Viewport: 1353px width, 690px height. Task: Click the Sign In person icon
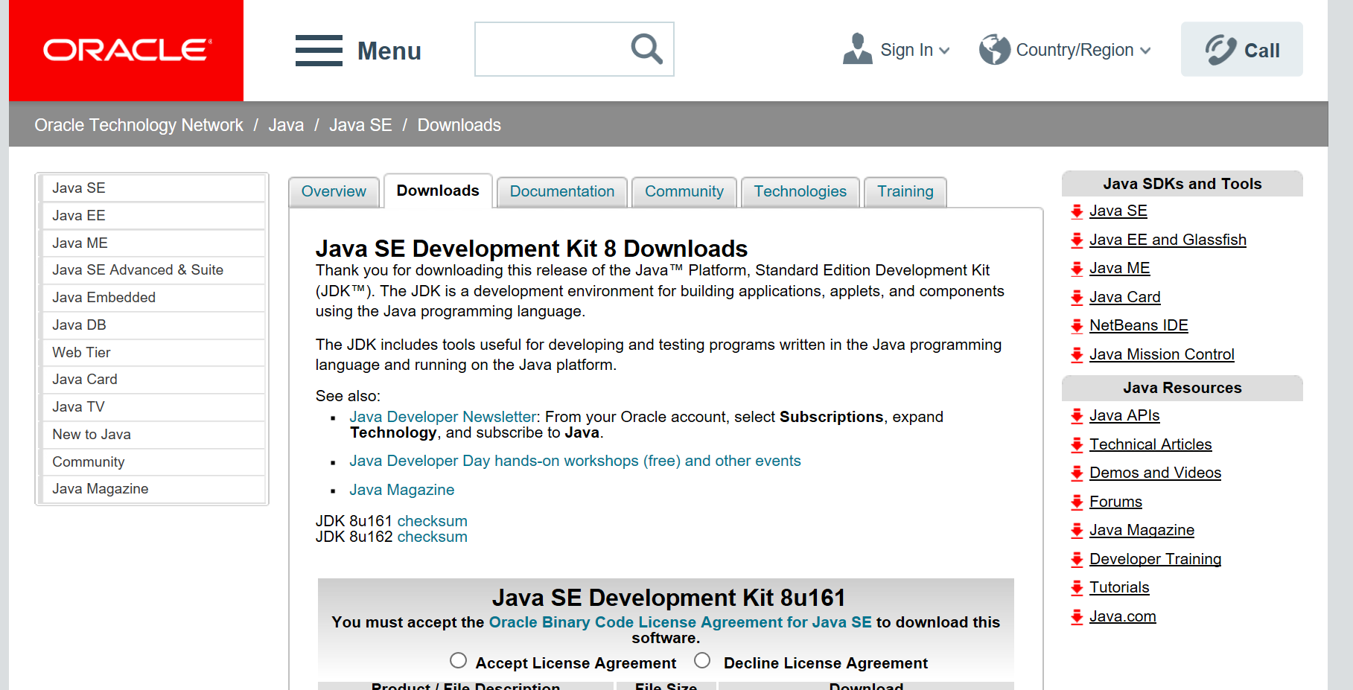tap(858, 49)
